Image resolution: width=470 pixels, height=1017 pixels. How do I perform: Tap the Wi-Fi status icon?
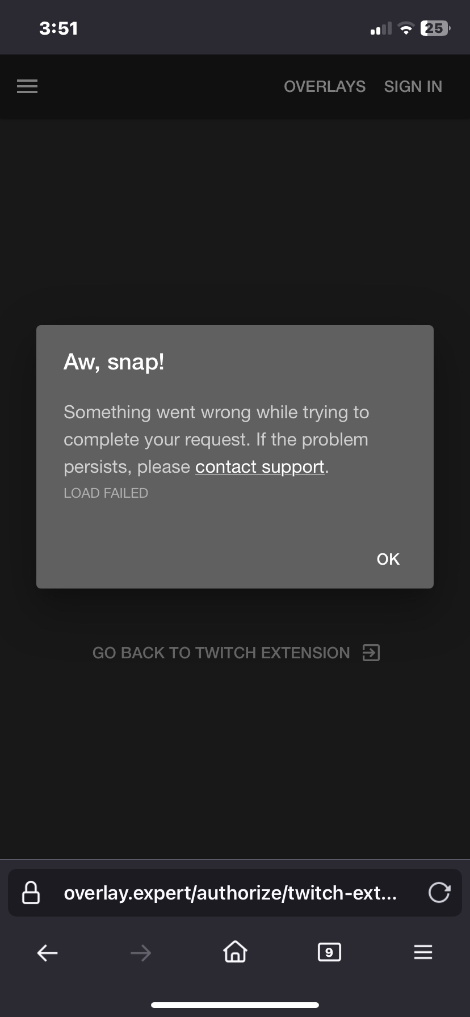[x=406, y=28]
